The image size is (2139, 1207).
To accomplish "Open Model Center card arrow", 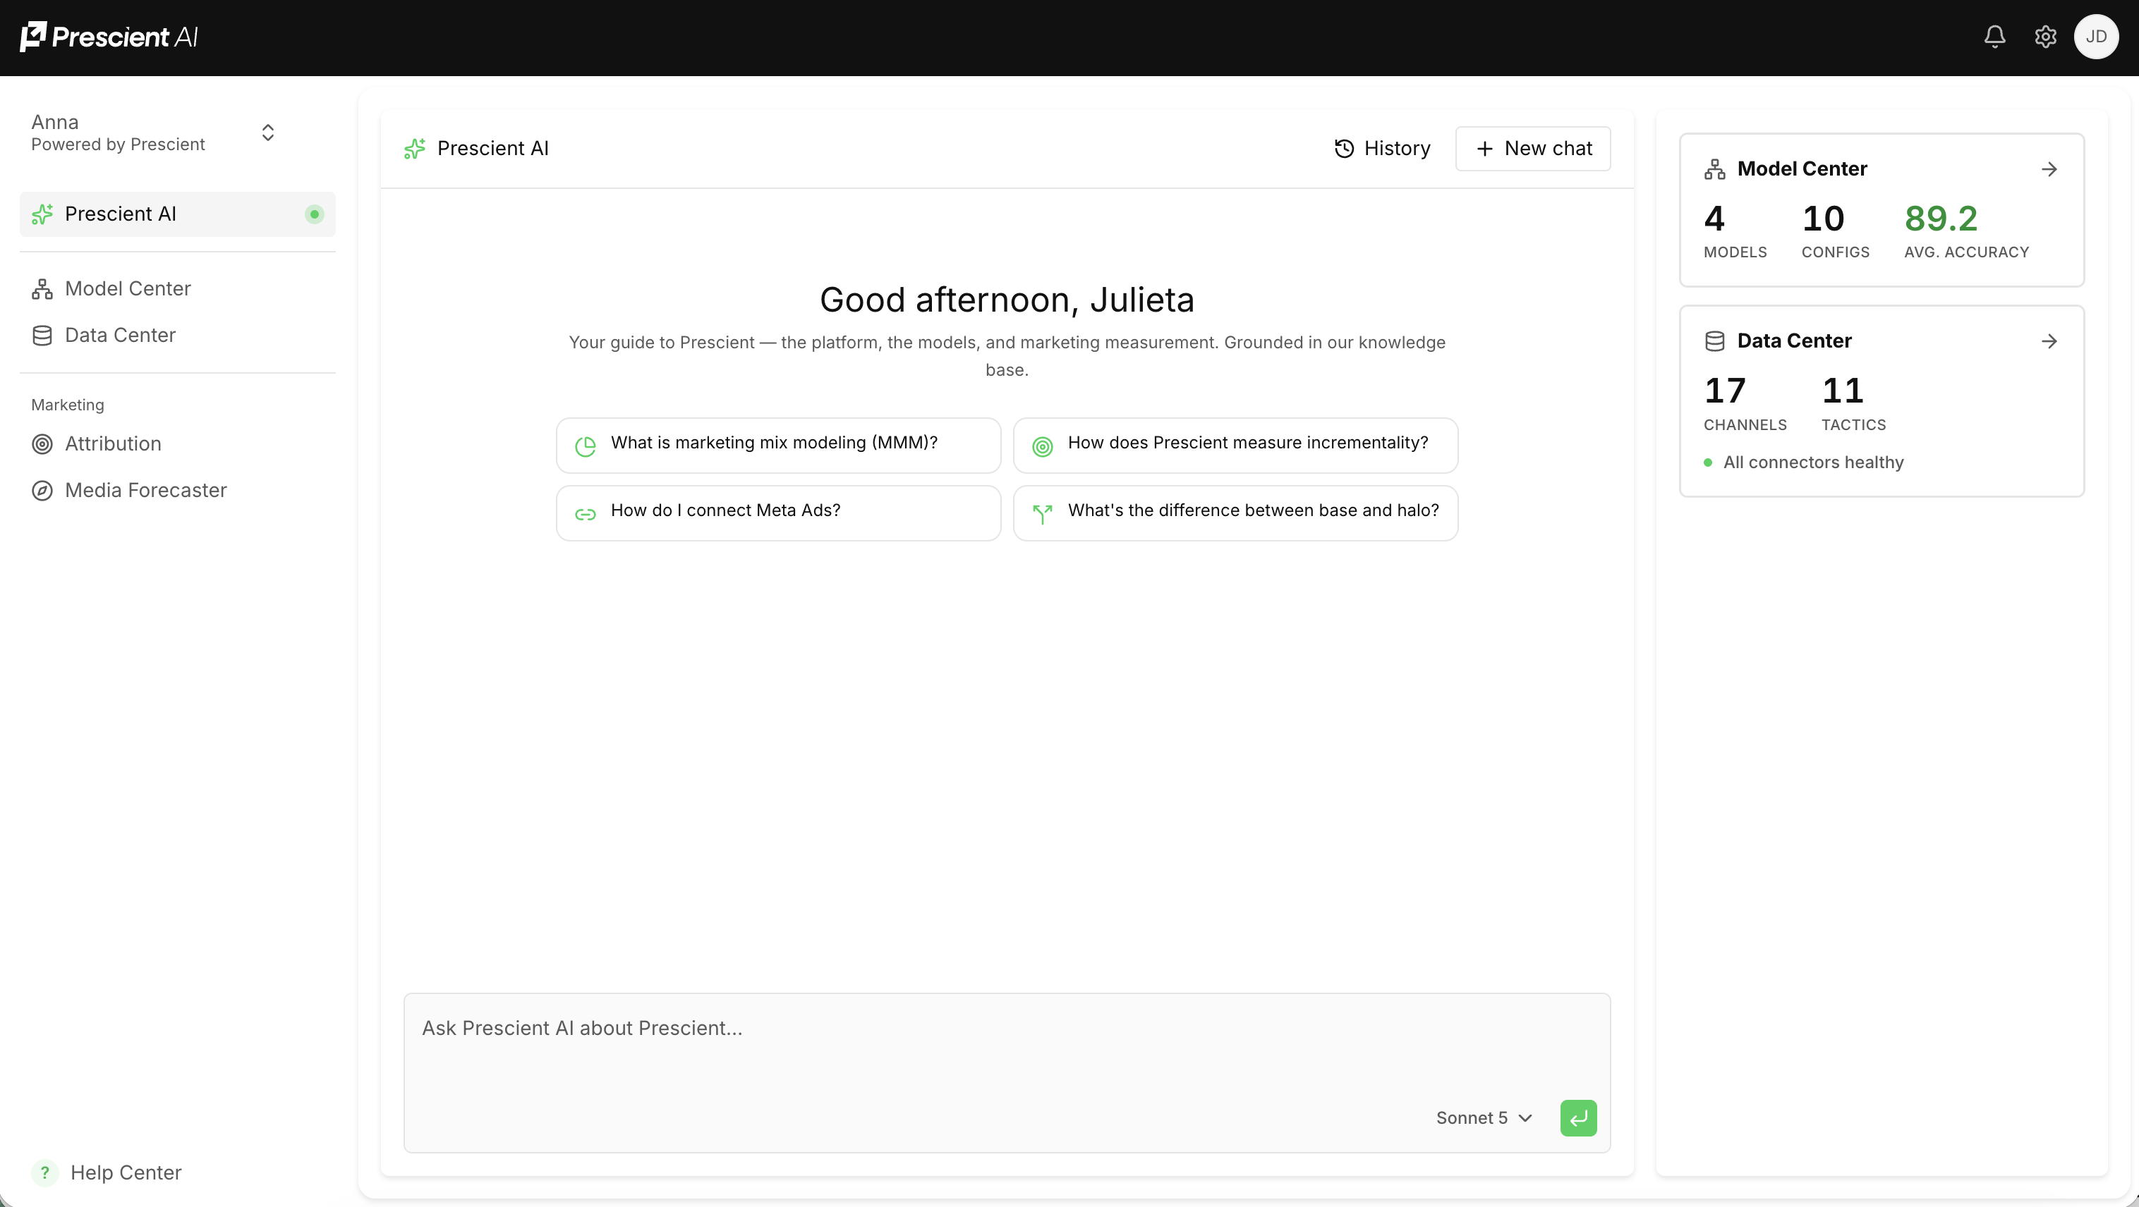I will coord(2049,169).
